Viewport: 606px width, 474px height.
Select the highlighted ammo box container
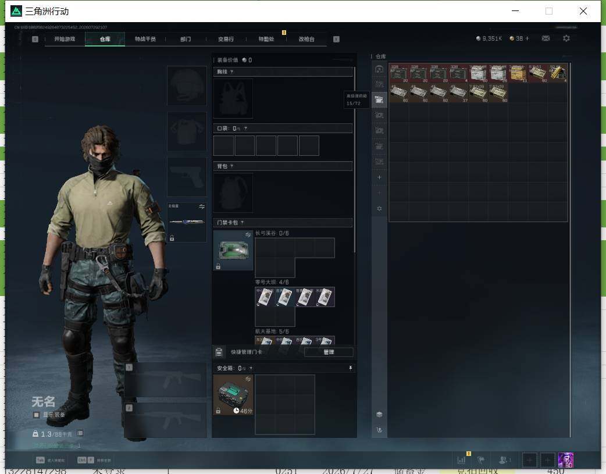coord(379,100)
